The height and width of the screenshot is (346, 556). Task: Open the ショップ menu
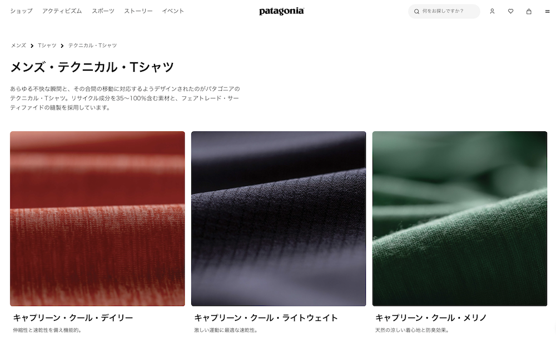click(x=21, y=11)
